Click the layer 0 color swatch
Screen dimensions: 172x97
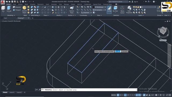141,7
